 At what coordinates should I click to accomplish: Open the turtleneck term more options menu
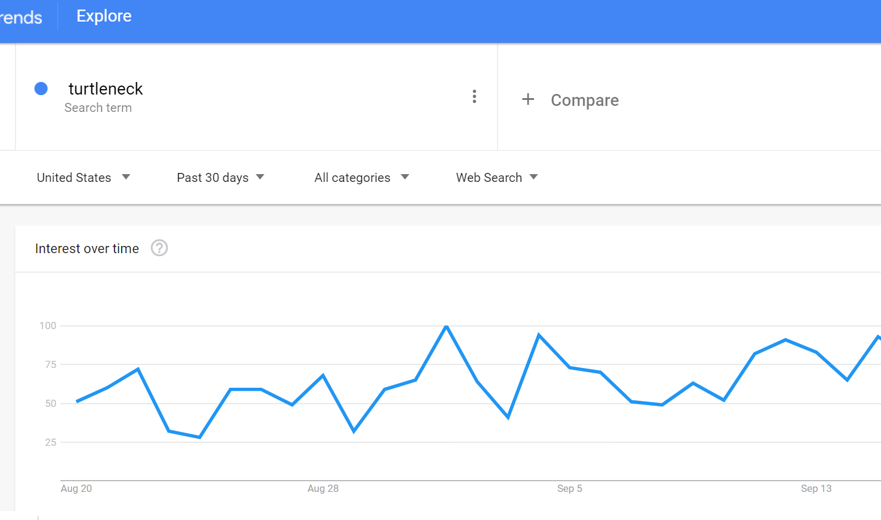tap(474, 96)
